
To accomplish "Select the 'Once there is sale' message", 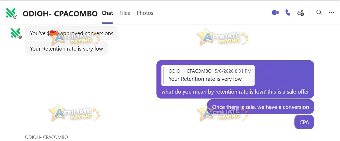I will coord(261,107).
